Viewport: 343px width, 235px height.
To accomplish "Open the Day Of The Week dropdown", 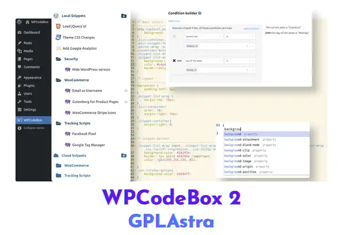I will point(203,61).
